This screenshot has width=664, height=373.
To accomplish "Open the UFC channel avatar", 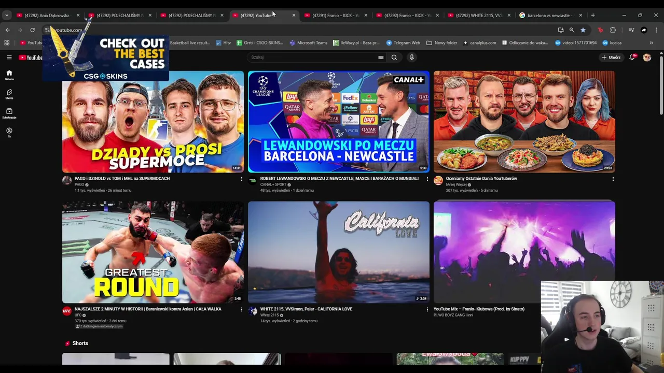I will pos(67,311).
